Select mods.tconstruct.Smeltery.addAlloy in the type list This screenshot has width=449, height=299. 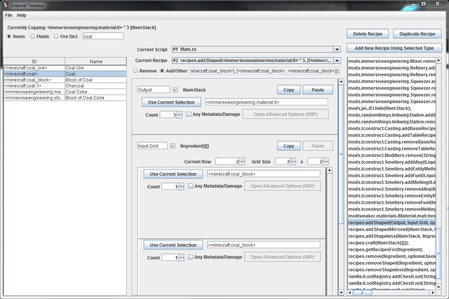pos(392,162)
